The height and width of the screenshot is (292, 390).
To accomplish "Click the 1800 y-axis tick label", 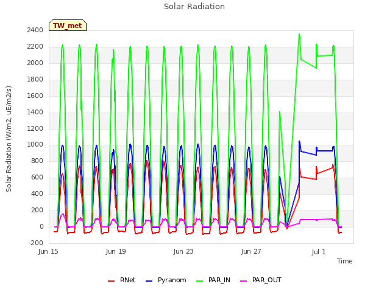I will [x=35, y=80].
